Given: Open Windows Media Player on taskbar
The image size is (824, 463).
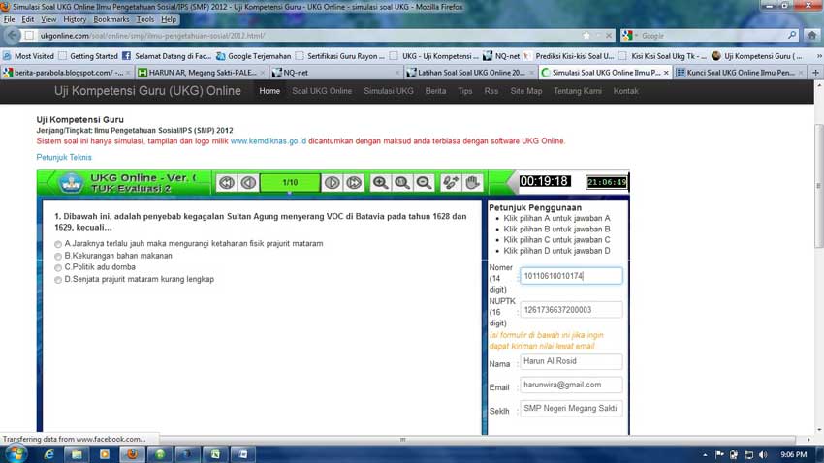Looking at the screenshot, I should [x=105, y=454].
